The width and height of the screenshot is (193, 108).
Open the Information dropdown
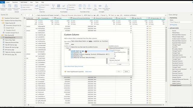[x=71, y=9]
